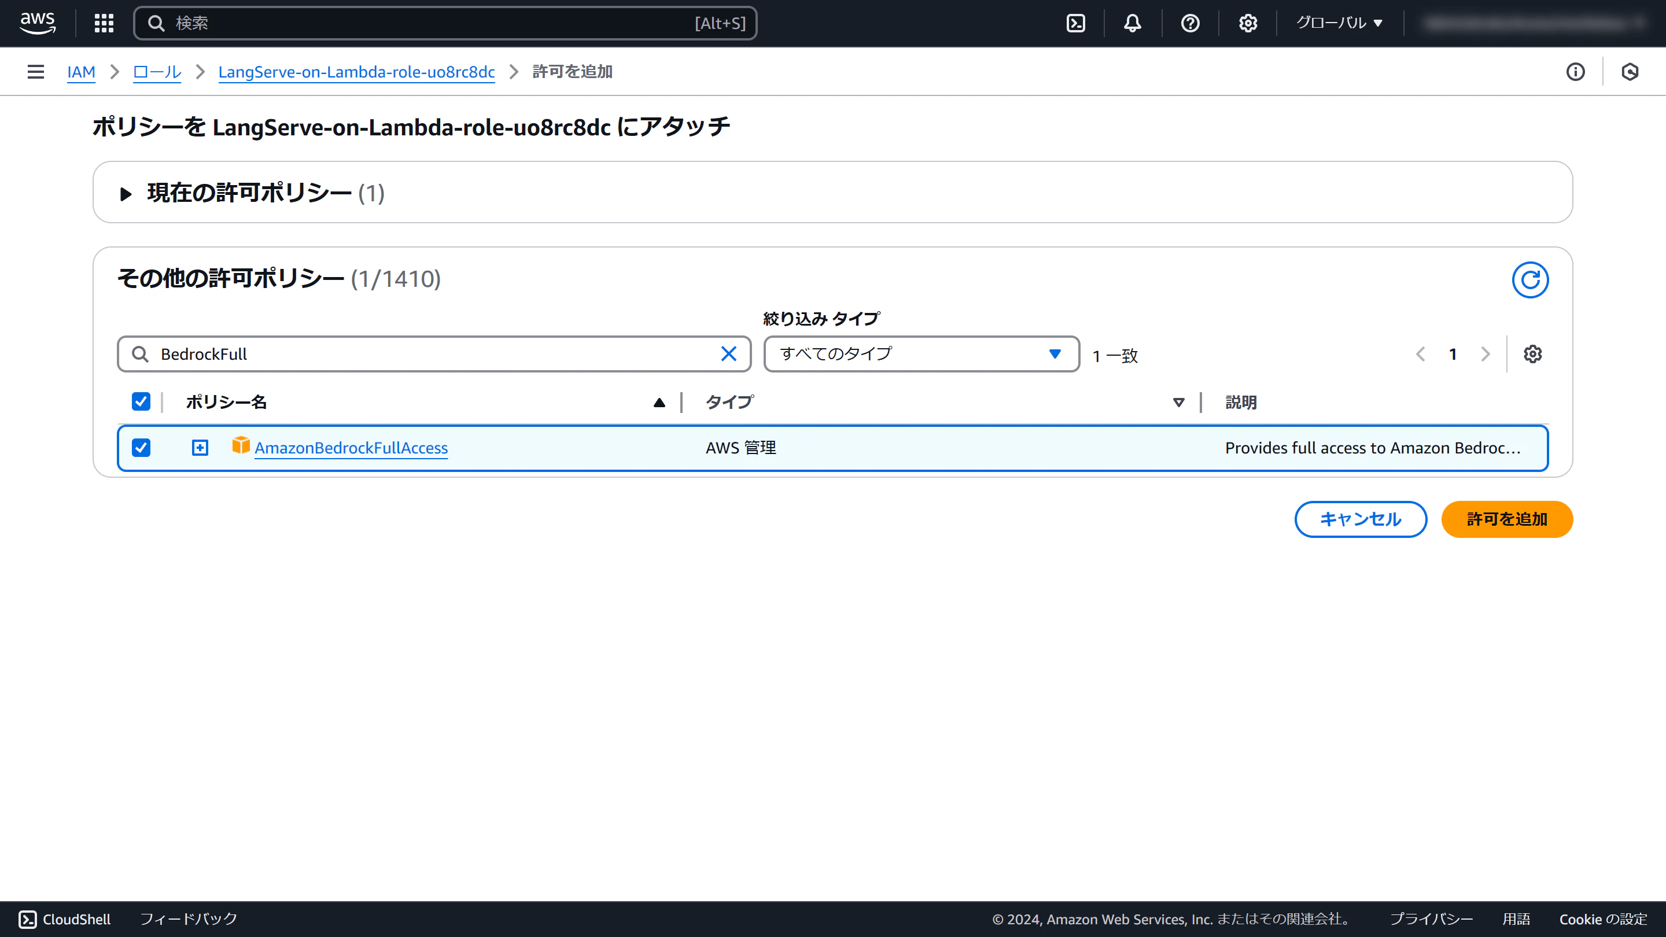The image size is (1666, 937).
Task: Open the side navigation hamburger menu
Action: coord(36,72)
